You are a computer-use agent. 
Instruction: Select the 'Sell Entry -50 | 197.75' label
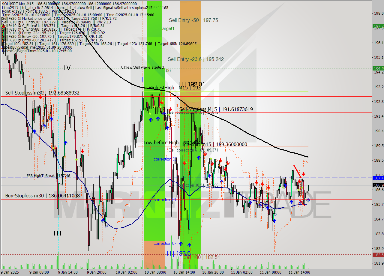tap(193, 20)
